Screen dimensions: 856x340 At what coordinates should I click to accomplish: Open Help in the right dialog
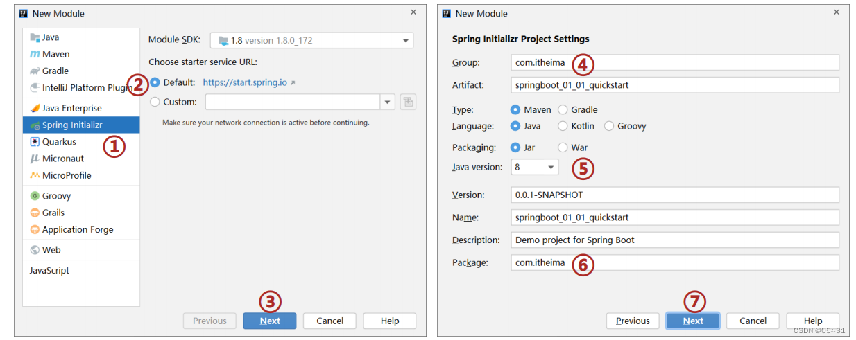[x=813, y=321]
